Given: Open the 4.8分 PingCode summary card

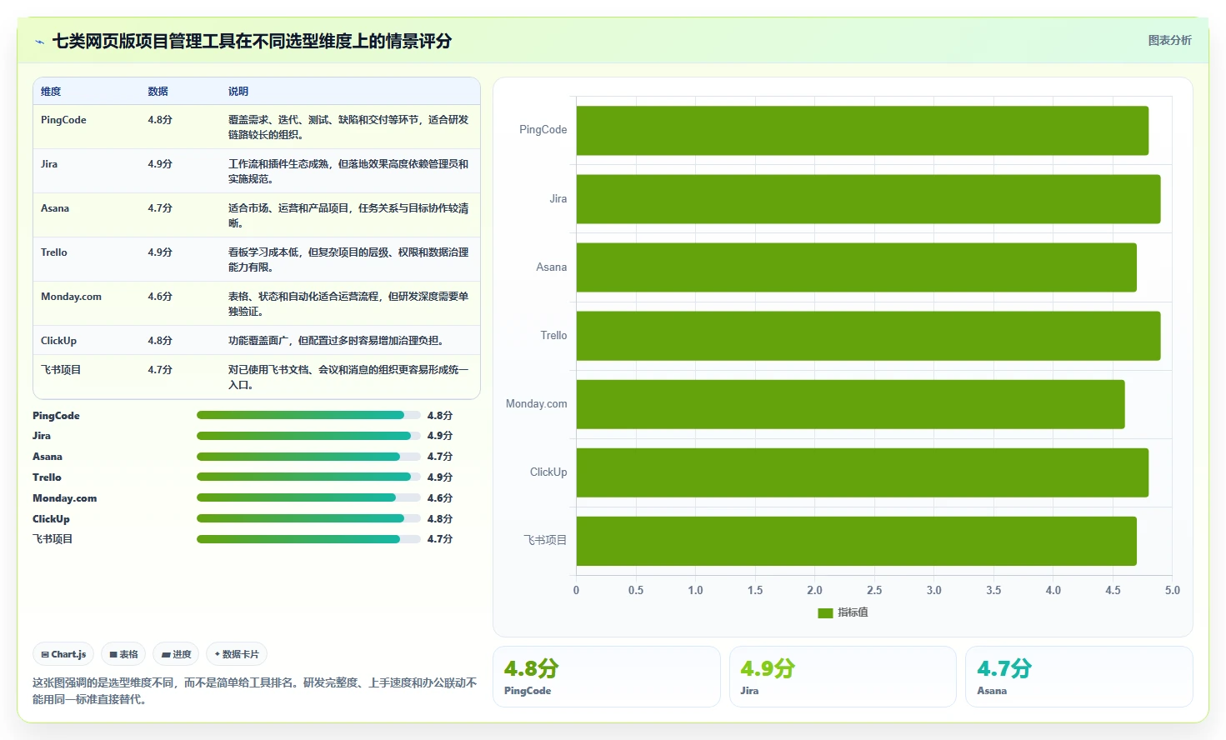Looking at the screenshot, I should [606, 677].
